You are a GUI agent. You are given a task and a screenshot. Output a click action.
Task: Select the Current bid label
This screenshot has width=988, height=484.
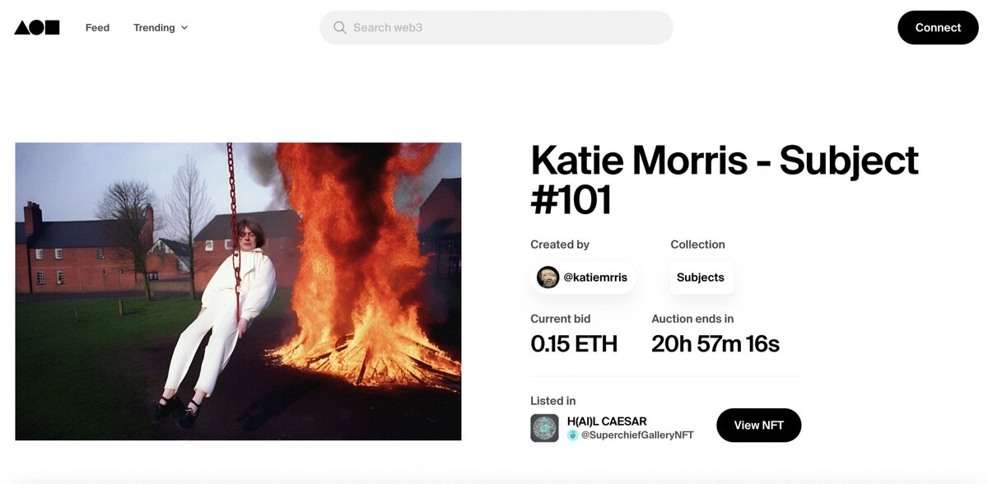561,319
